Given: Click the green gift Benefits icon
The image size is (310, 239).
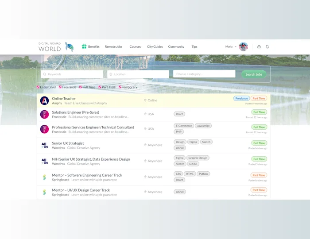Looking at the screenshot, I should pos(84,46).
